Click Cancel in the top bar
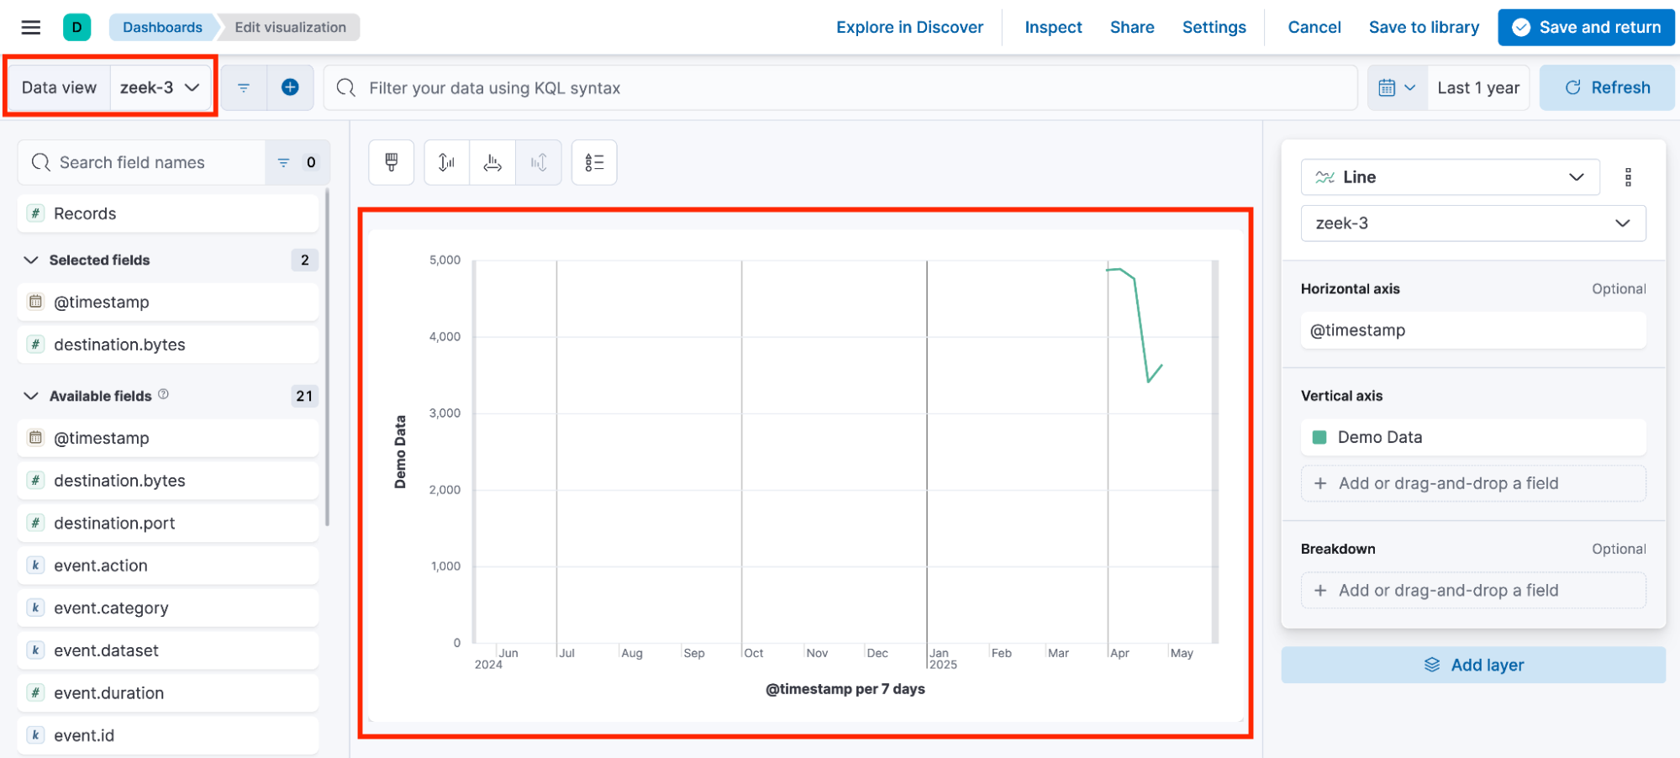 1314,28
